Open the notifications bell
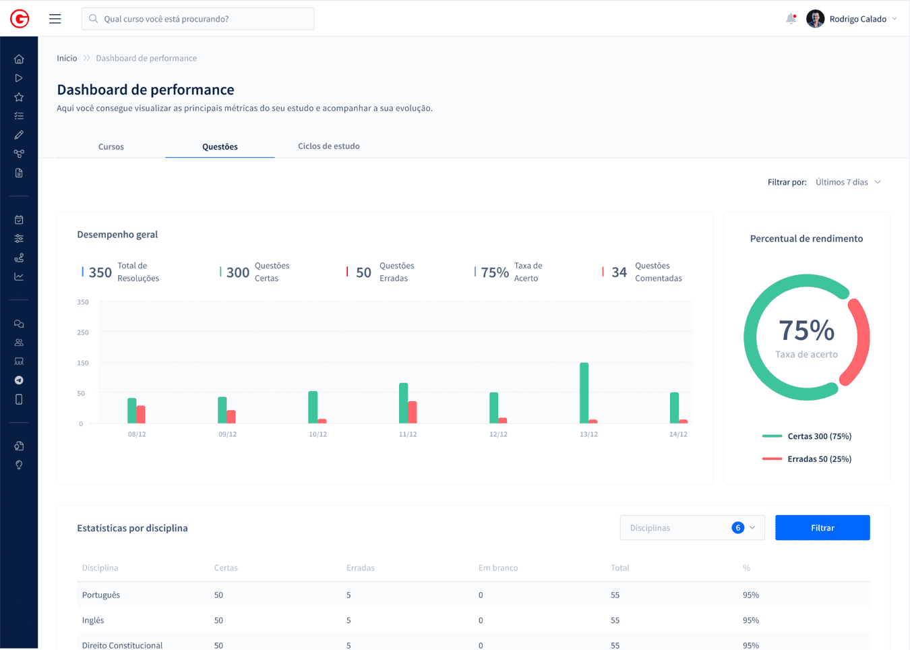This screenshot has width=910, height=650. point(791,19)
